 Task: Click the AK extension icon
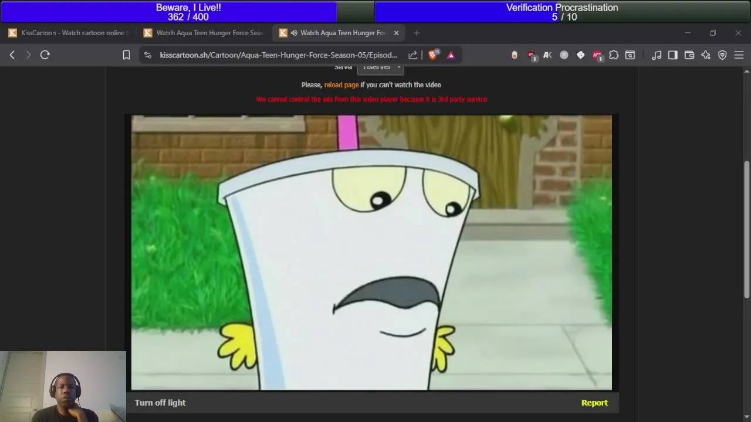coord(547,55)
